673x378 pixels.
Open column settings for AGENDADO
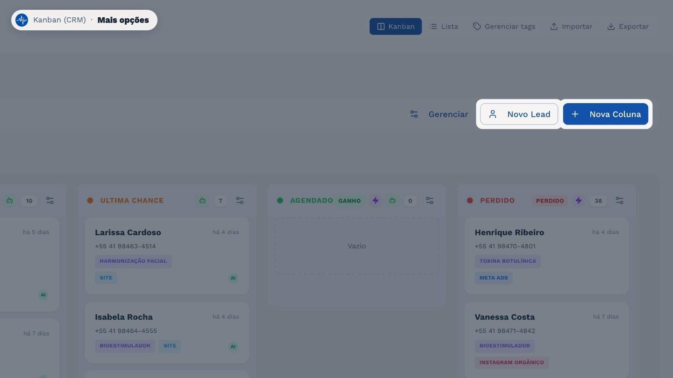tap(430, 201)
